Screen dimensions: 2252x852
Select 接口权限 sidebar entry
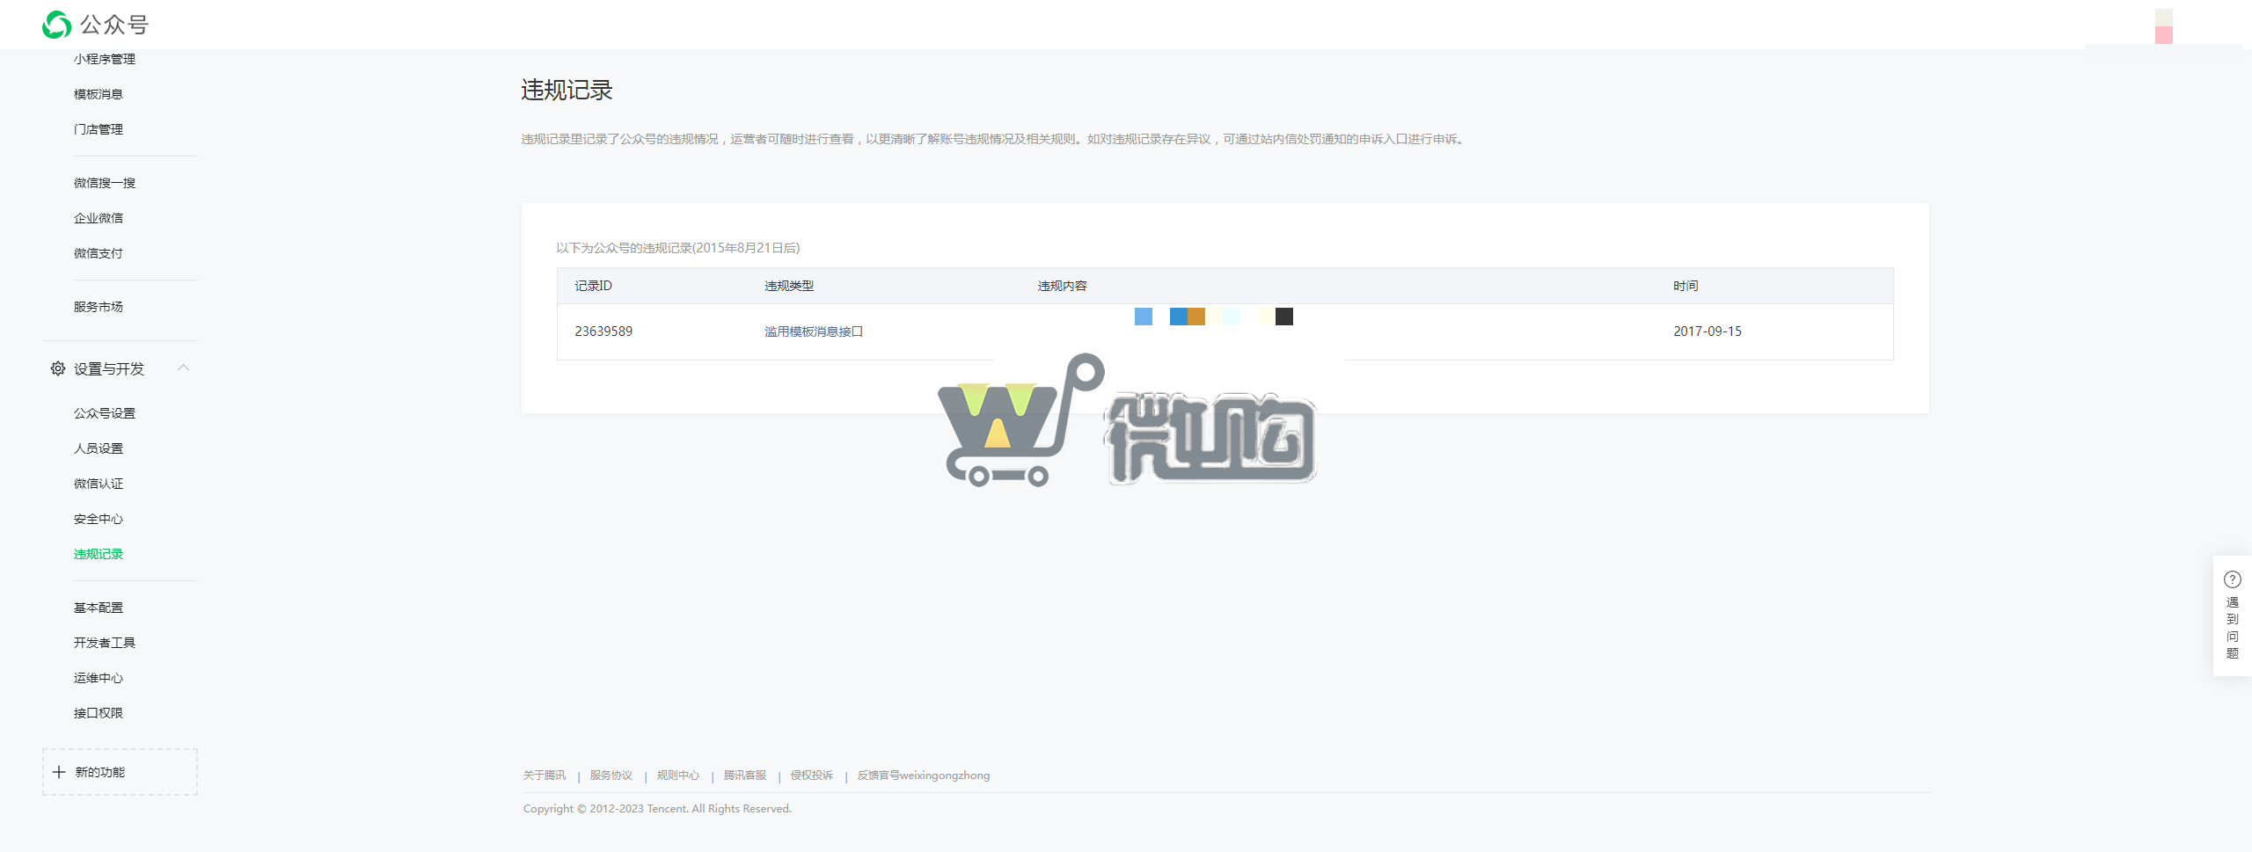tap(99, 712)
